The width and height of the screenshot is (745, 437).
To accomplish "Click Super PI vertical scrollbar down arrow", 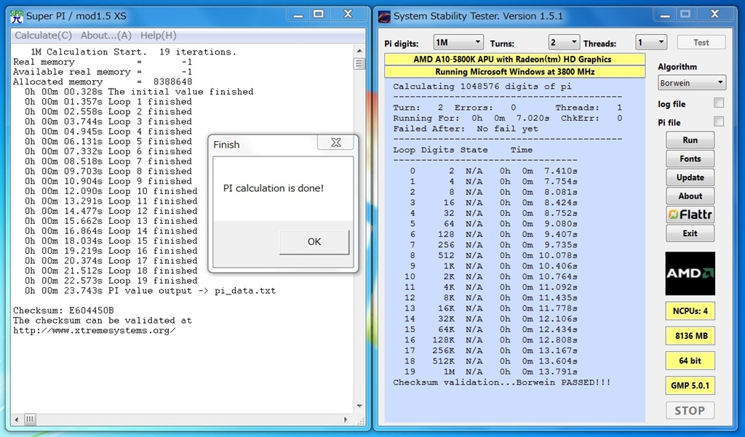I will pos(359,406).
